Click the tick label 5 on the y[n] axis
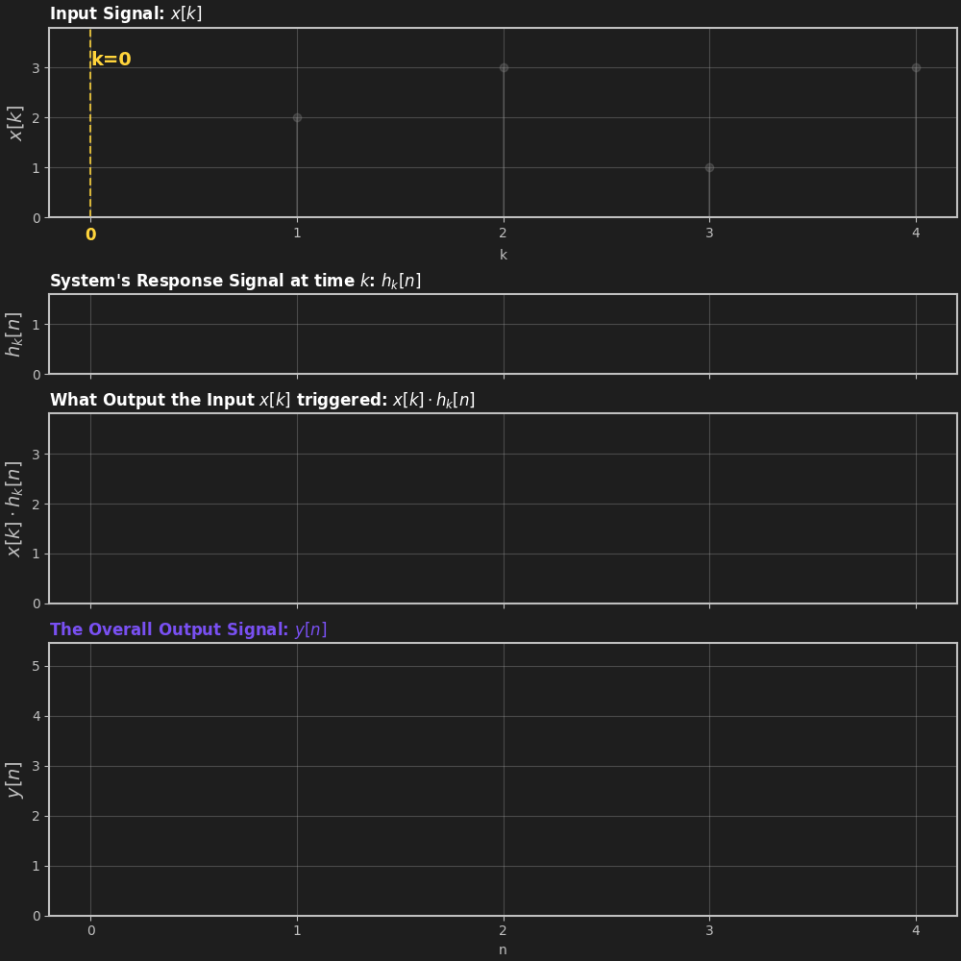961x961 pixels. [36, 666]
